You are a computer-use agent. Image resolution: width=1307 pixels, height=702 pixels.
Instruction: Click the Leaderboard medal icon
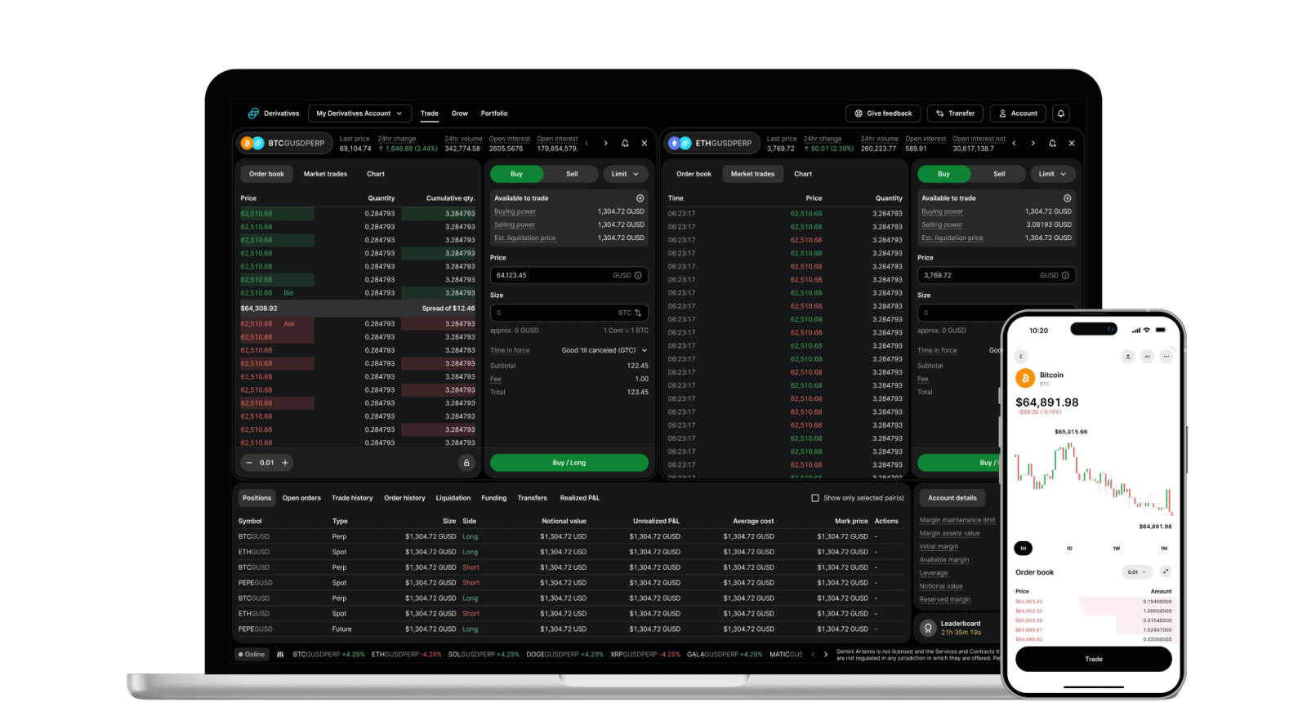pos(928,628)
